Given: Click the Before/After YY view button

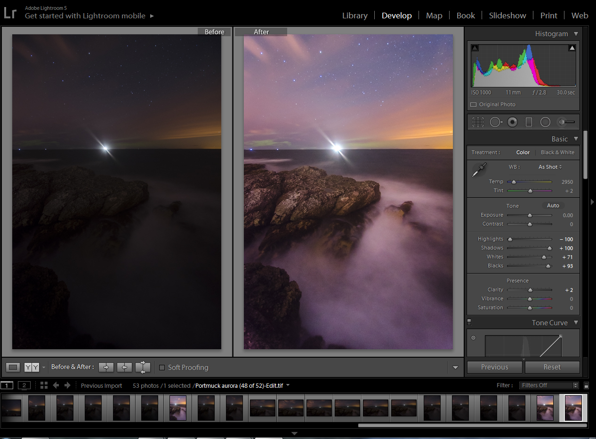Looking at the screenshot, I should tap(32, 367).
